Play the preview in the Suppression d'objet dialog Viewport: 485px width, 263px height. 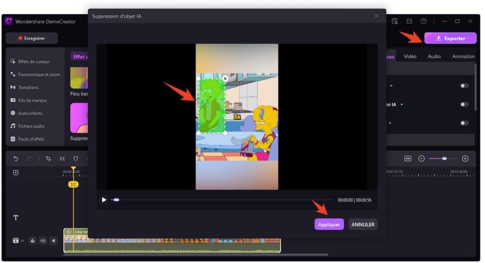point(104,200)
